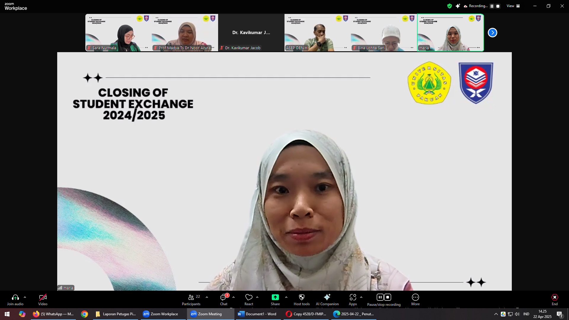This screenshot has height=320, width=569.
Task: Switch to Firefox WhatsApp window
Action: coord(53,314)
